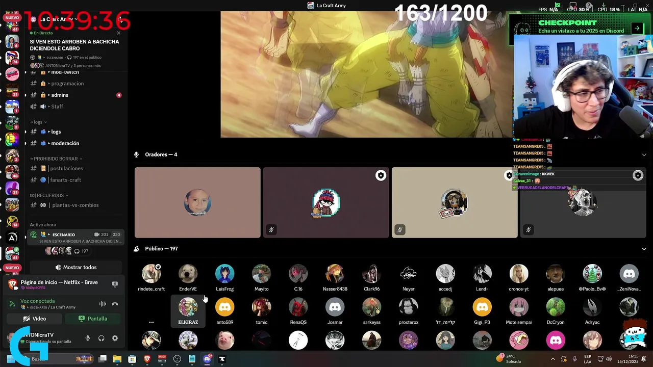Close the En Directo stage banner
This screenshot has height=367, width=653.
pos(119,33)
